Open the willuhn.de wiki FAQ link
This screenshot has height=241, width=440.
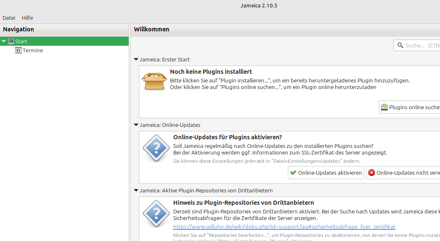coord(284,227)
